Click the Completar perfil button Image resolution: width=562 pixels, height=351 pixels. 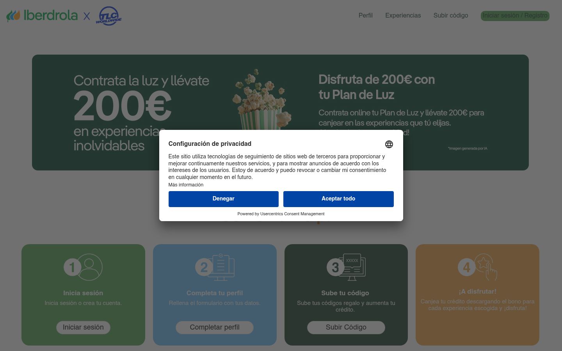tap(215, 328)
